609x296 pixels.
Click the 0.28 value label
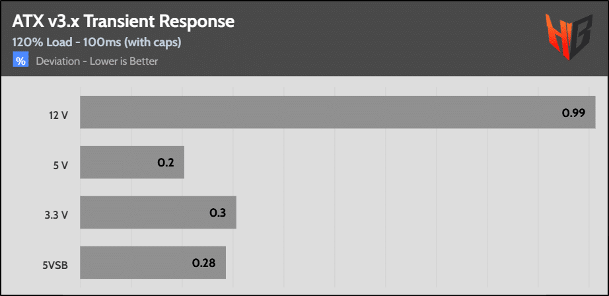tap(203, 262)
